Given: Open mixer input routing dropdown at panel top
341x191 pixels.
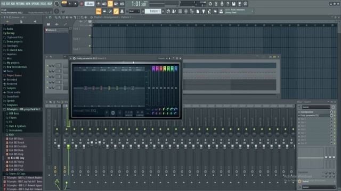Looking at the screenshot, I should [316, 107].
